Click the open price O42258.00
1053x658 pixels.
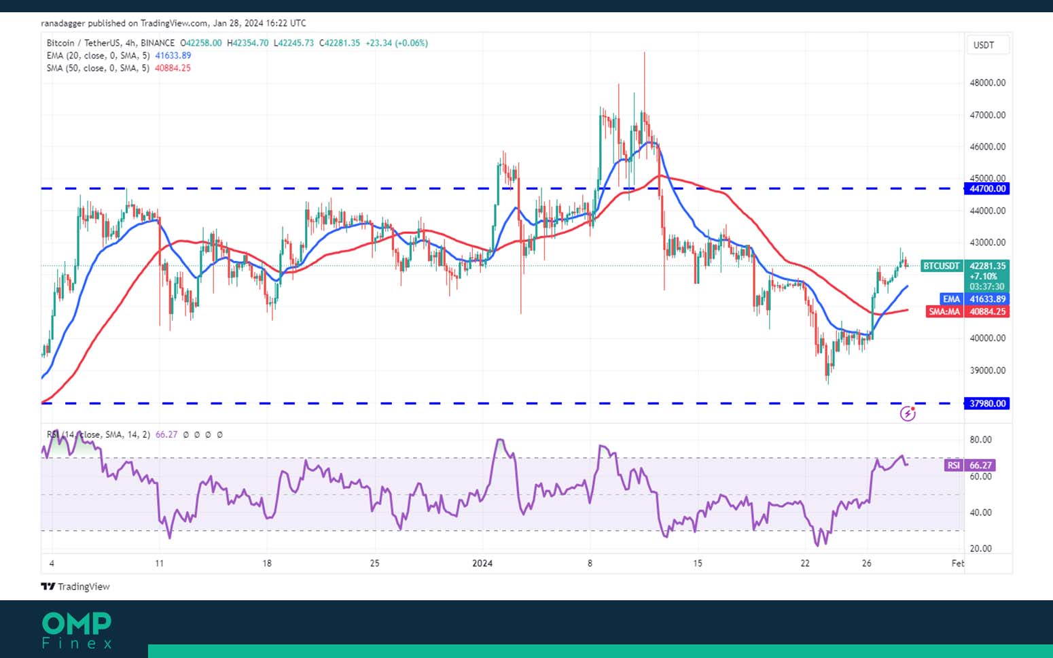(201, 43)
